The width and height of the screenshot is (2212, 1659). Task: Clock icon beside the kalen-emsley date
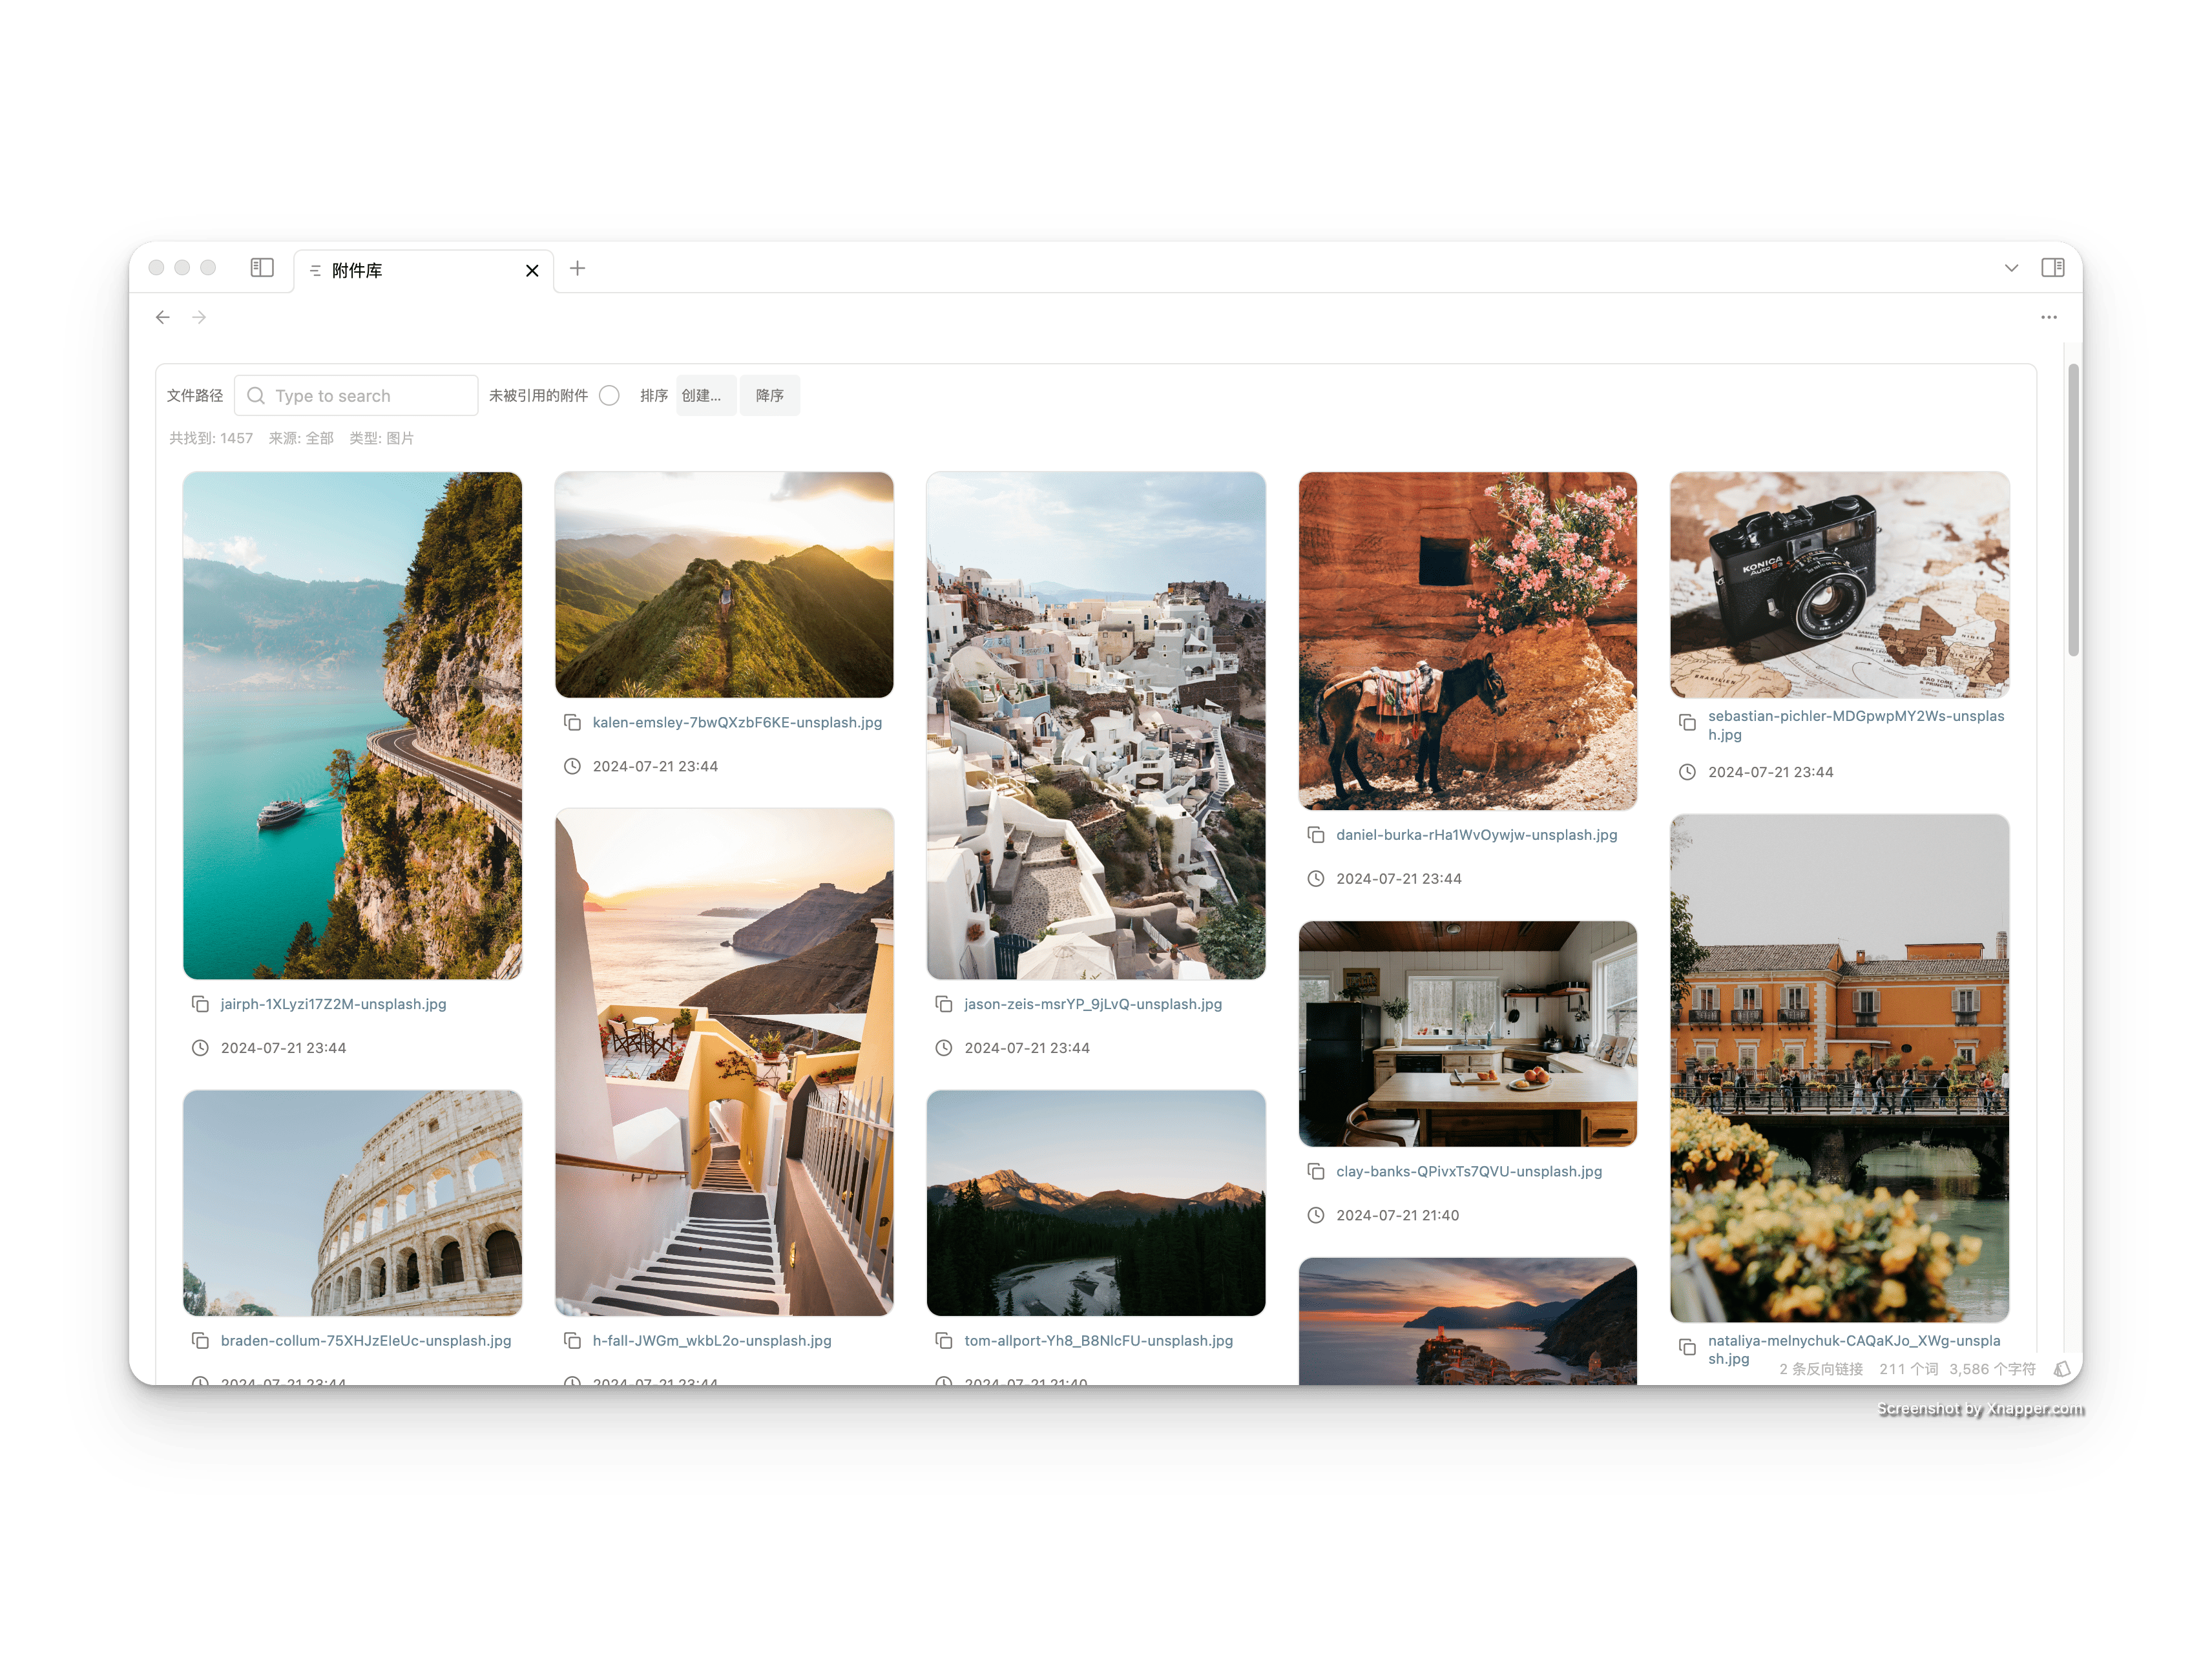coord(572,766)
